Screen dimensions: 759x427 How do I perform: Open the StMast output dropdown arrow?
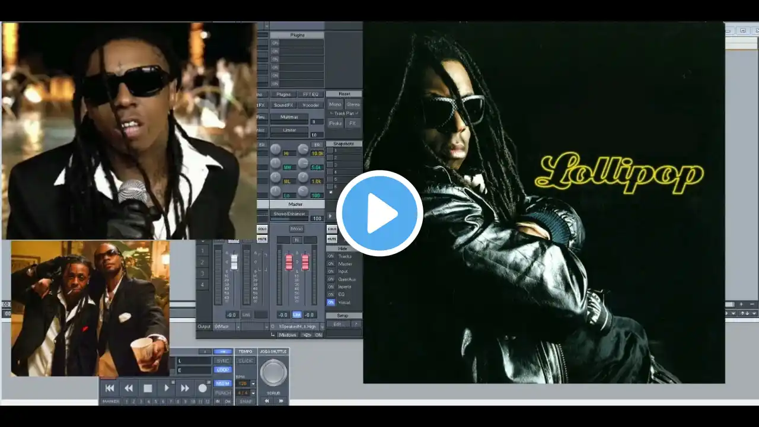coord(238,326)
